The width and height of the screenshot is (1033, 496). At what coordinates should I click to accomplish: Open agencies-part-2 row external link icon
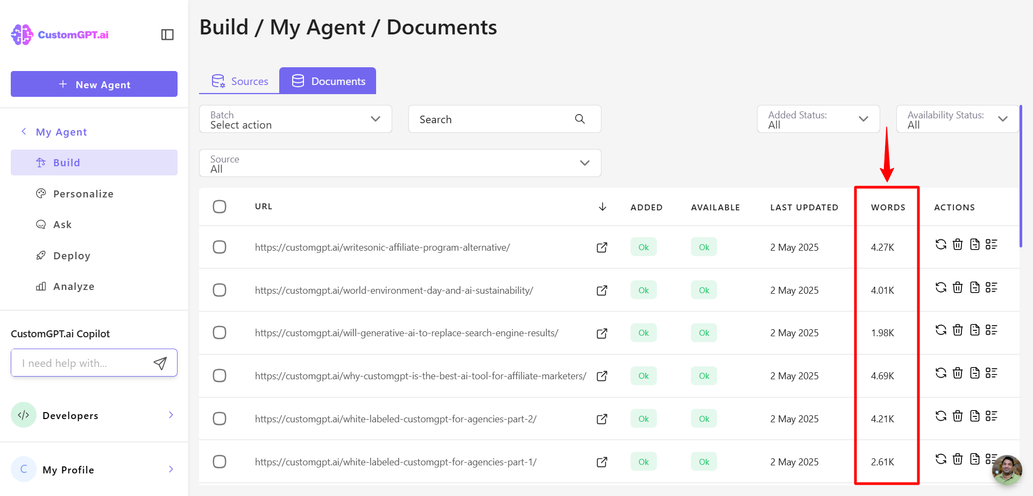tap(602, 419)
